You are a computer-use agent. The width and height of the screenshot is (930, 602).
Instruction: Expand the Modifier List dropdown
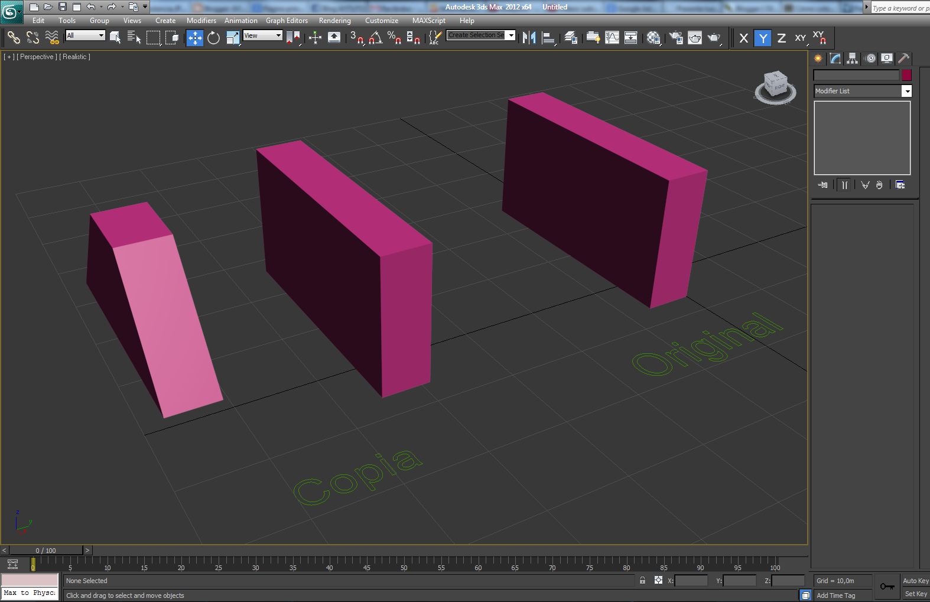[906, 91]
